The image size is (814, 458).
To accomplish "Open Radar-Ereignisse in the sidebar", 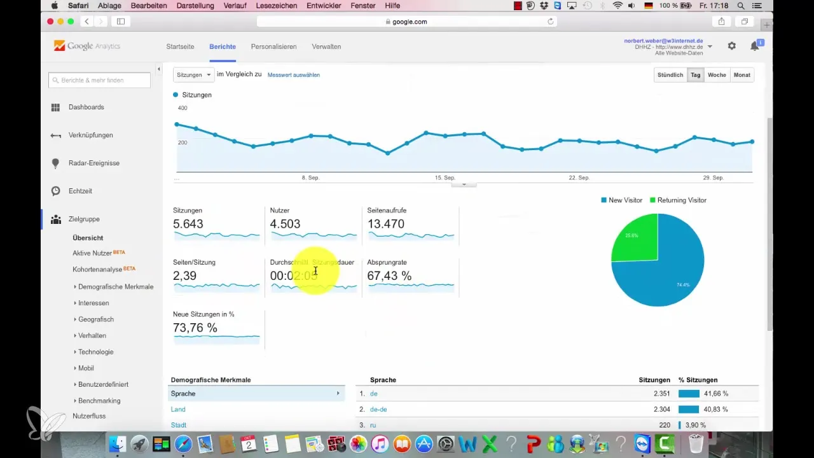I will tap(93, 163).
